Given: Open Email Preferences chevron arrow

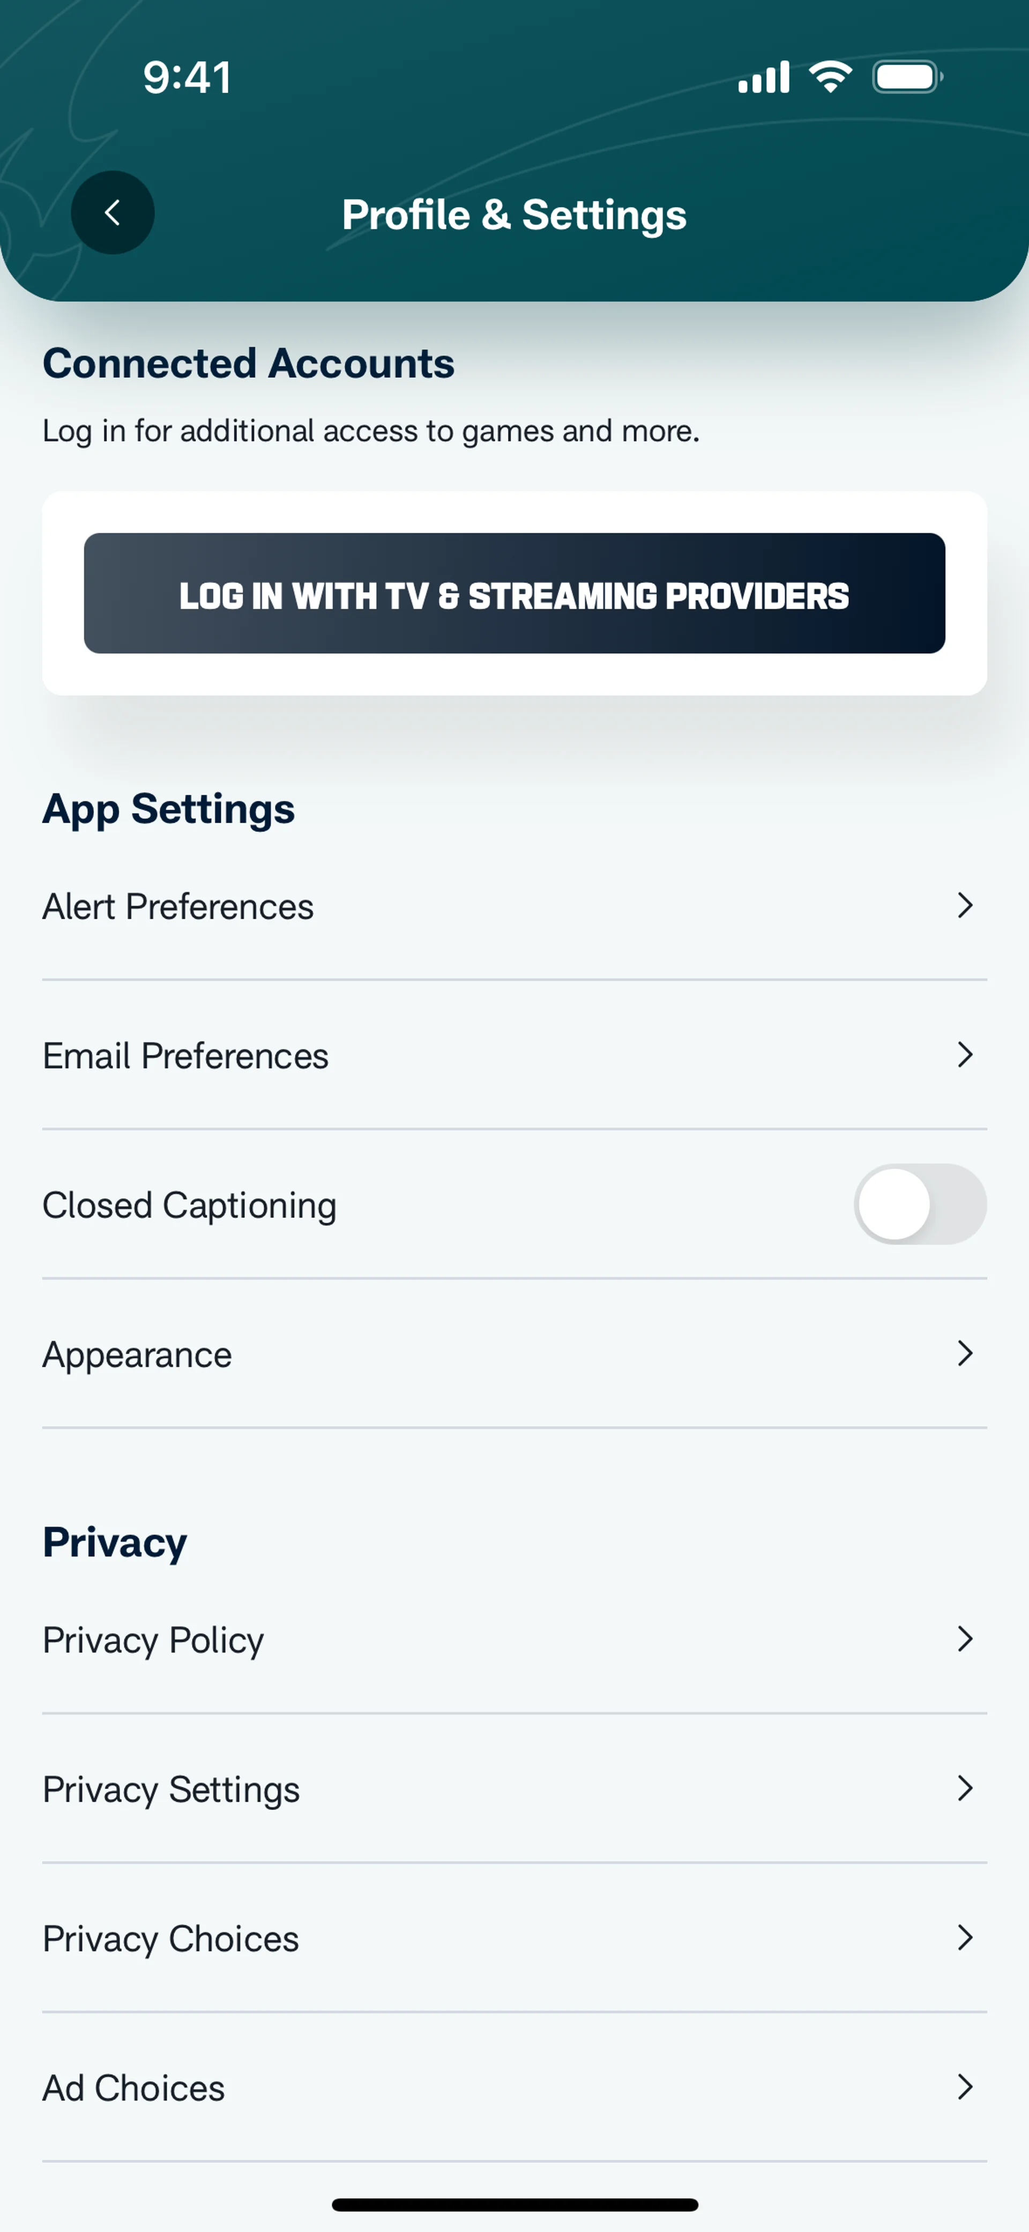Looking at the screenshot, I should pyautogui.click(x=965, y=1054).
